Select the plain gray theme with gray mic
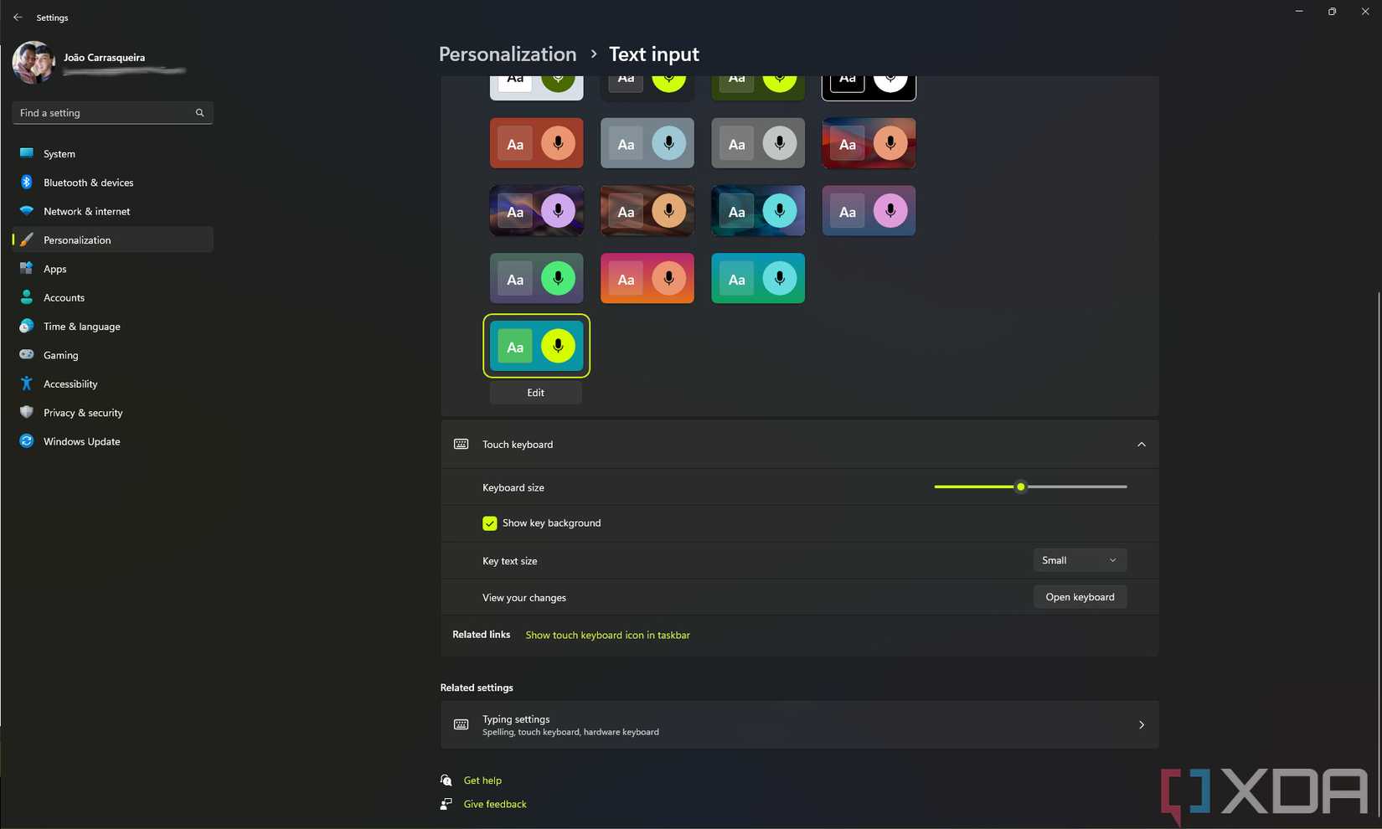1382x829 pixels. point(758,143)
